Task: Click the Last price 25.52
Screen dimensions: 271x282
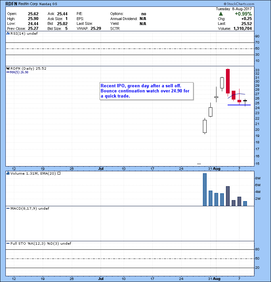Action: click(246, 23)
